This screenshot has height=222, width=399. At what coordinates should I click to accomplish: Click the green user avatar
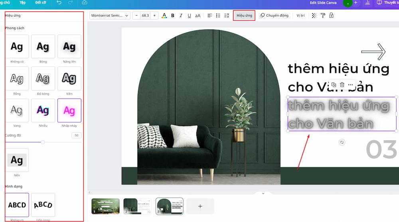pos(348,3)
